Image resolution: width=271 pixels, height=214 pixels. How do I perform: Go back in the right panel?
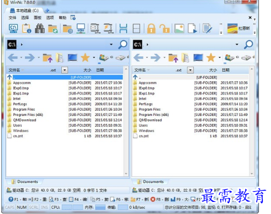(x=139, y=57)
